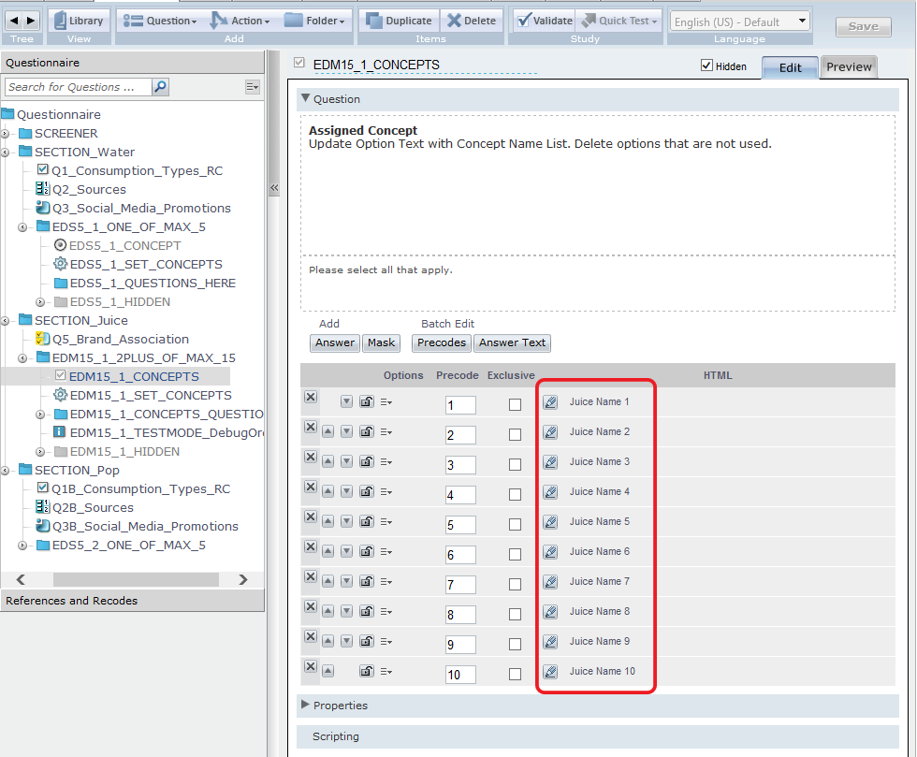Click the search magnifier icon
The height and width of the screenshot is (757, 917).
160,87
